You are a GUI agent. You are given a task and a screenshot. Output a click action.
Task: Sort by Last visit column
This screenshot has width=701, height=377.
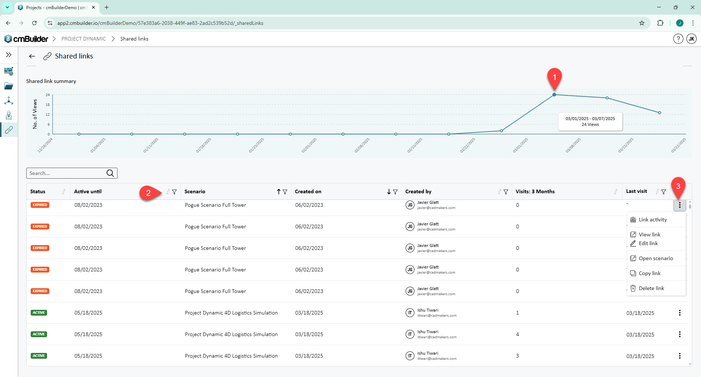click(x=657, y=191)
